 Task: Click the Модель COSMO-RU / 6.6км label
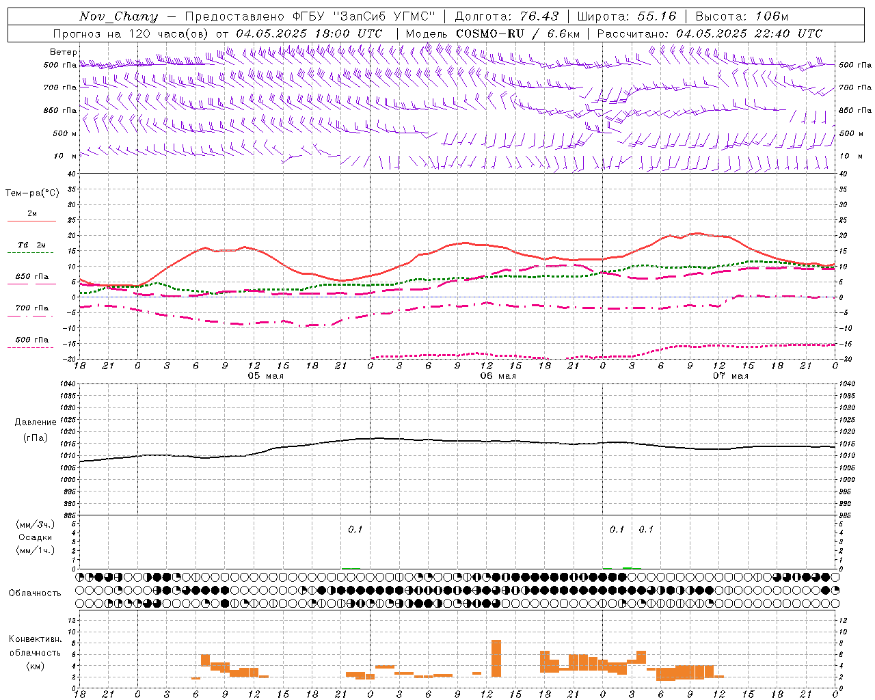[x=493, y=33]
